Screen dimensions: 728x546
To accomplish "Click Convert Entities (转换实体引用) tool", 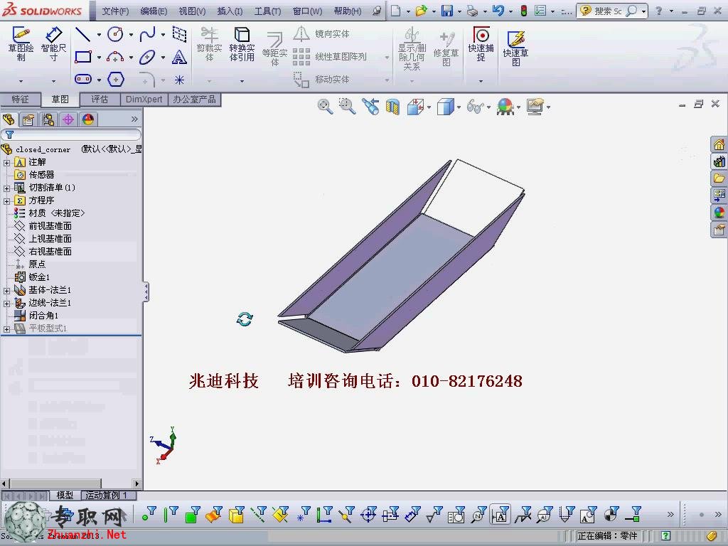I will tap(242, 44).
